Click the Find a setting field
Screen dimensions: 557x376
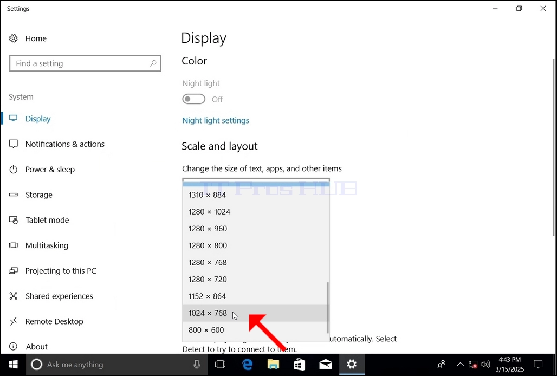[x=85, y=63]
